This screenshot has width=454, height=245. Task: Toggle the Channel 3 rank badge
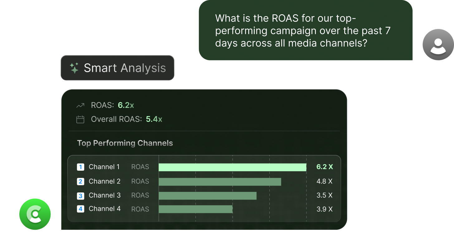(x=80, y=195)
